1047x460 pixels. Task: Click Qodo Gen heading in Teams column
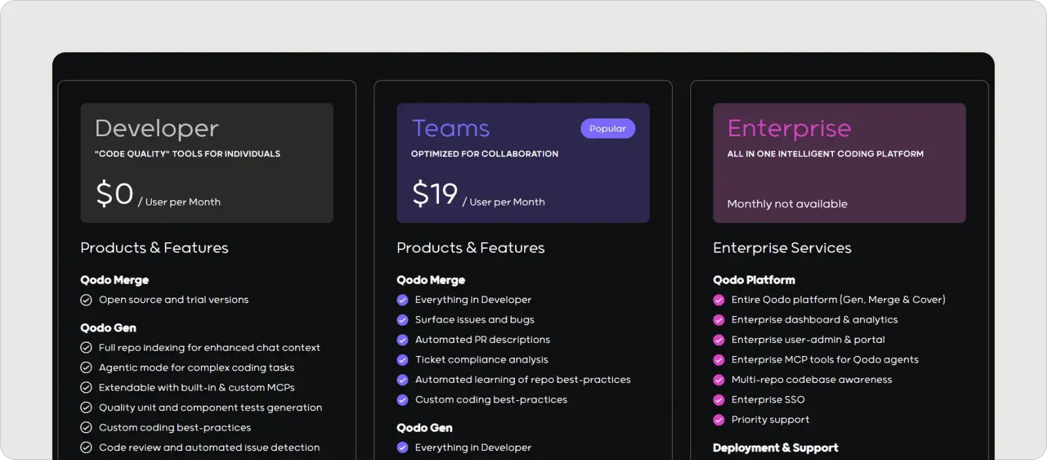[x=424, y=428]
